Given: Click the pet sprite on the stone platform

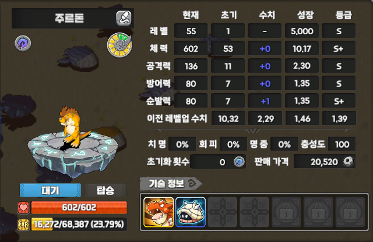Looking at the screenshot, I should point(72,127).
